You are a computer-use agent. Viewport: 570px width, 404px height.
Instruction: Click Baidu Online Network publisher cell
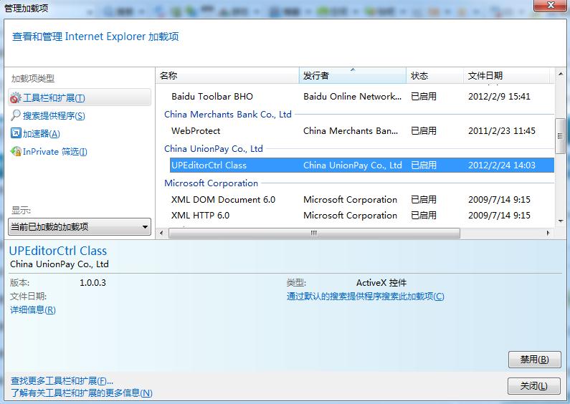pyautogui.click(x=352, y=96)
